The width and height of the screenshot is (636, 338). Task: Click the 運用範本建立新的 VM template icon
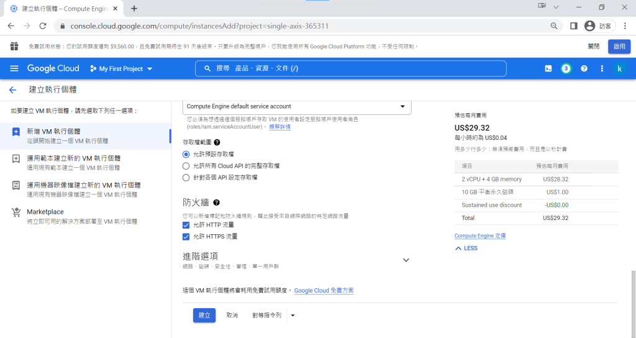point(16,158)
